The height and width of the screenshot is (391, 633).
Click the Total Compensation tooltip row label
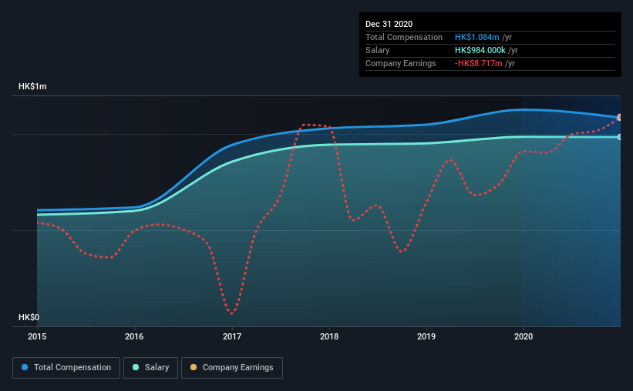(404, 37)
